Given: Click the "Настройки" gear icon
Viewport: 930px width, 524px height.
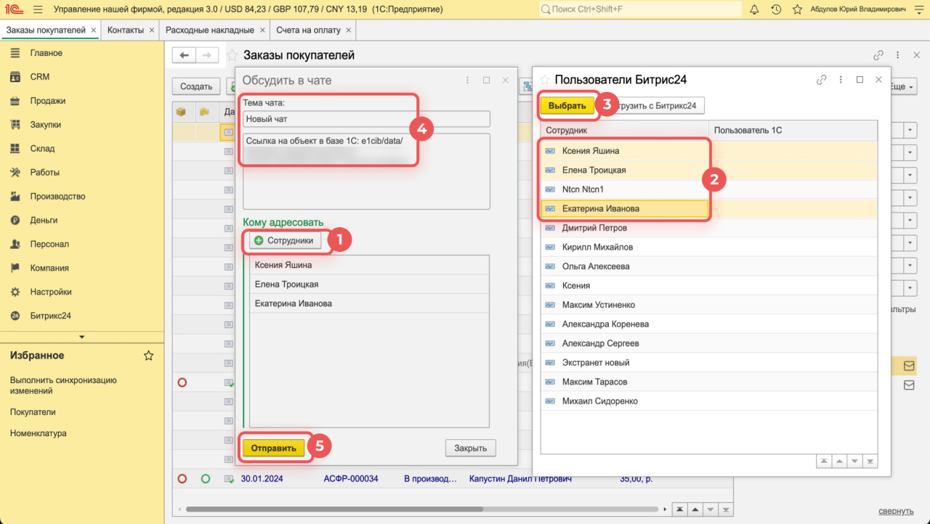Looking at the screenshot, I should tap(15, 292).
